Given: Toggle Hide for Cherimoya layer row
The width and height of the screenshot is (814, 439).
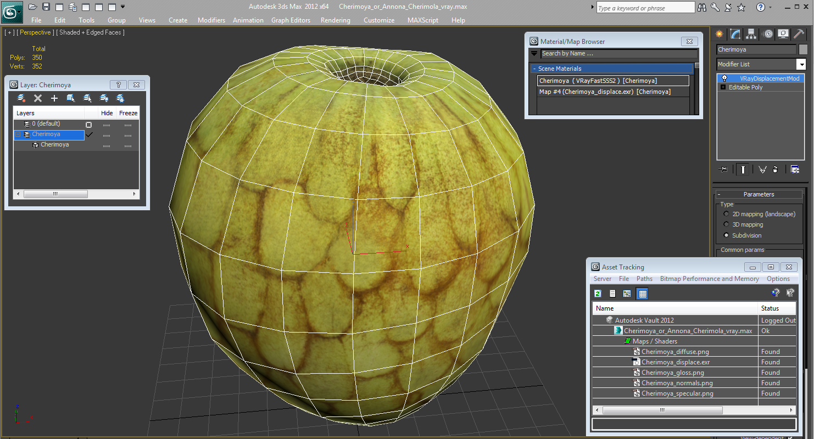Looking at the screenshot, I should (x=107, y=135).
